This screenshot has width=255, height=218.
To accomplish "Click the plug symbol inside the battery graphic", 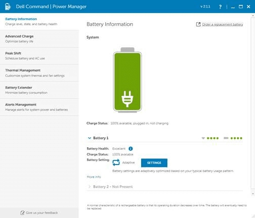I will point(127,99).
